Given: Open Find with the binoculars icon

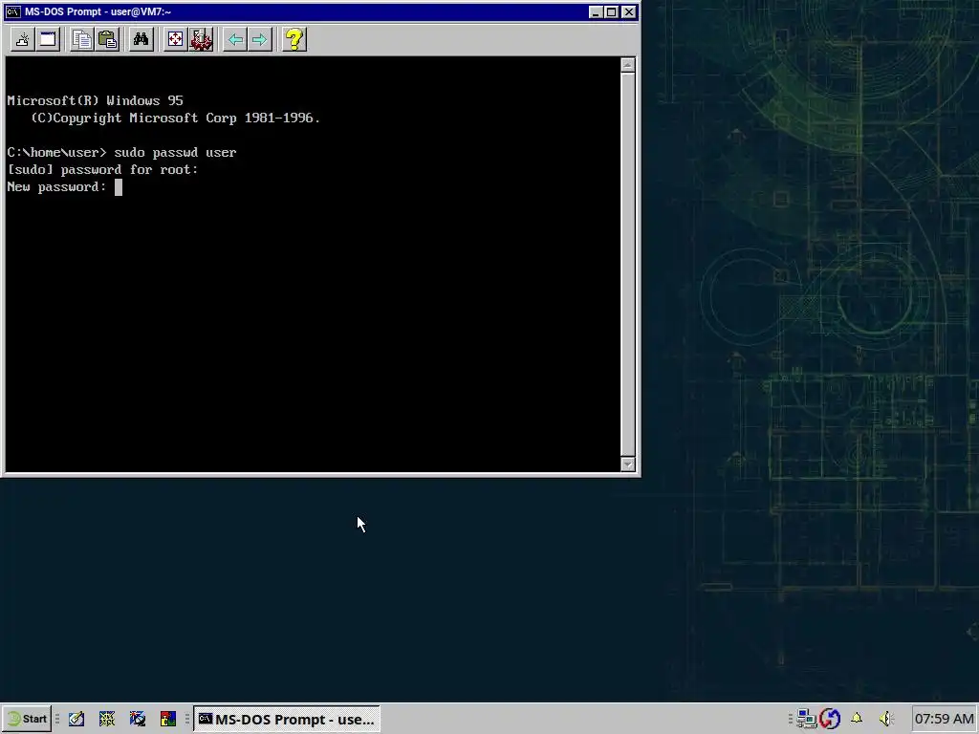Looking at the screenshot, I should [x=141, y=40].
